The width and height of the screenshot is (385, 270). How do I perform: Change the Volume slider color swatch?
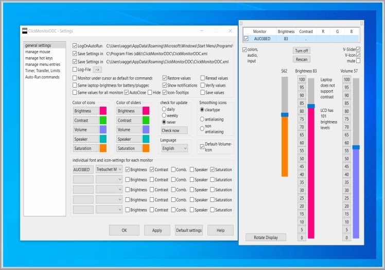pyautogui.click(x=146, y=130)
